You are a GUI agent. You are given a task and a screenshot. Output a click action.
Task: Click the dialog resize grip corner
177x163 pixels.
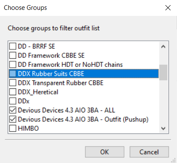tap(174, 160)
